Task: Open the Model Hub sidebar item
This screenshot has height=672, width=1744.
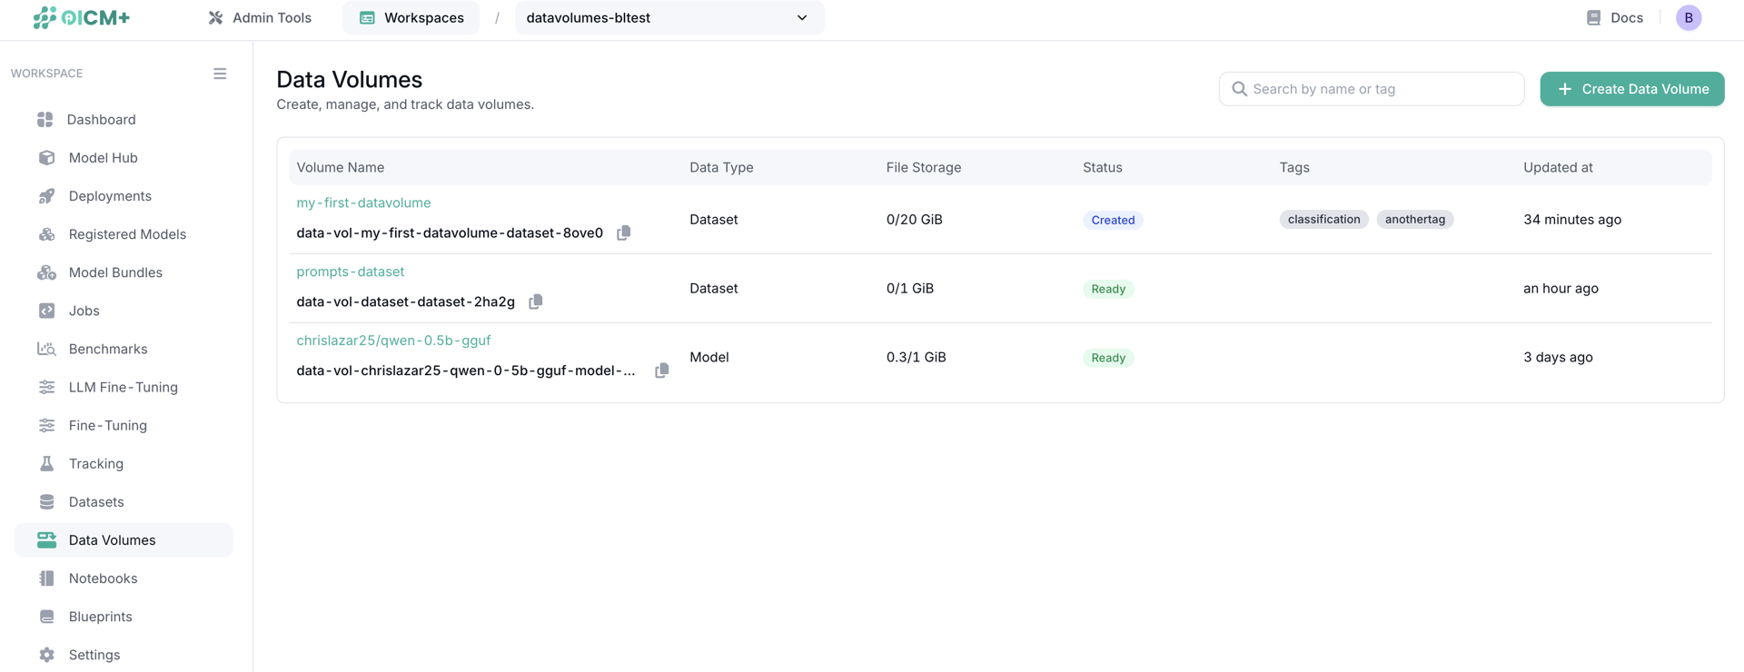Action: [x=103, y=158]
